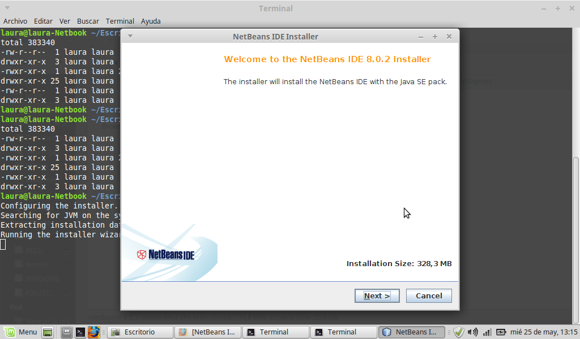Open the Archivo menu in Terminal
The height and width of the screenshot is (339, 580).
pyautogui.click(x=15, y=21)
